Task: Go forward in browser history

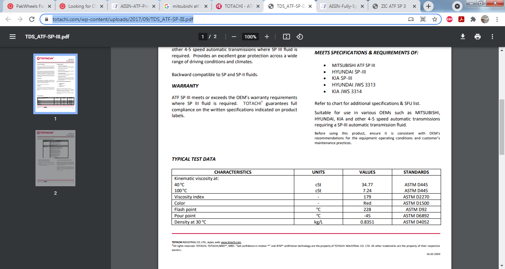Action: [20, 19]
